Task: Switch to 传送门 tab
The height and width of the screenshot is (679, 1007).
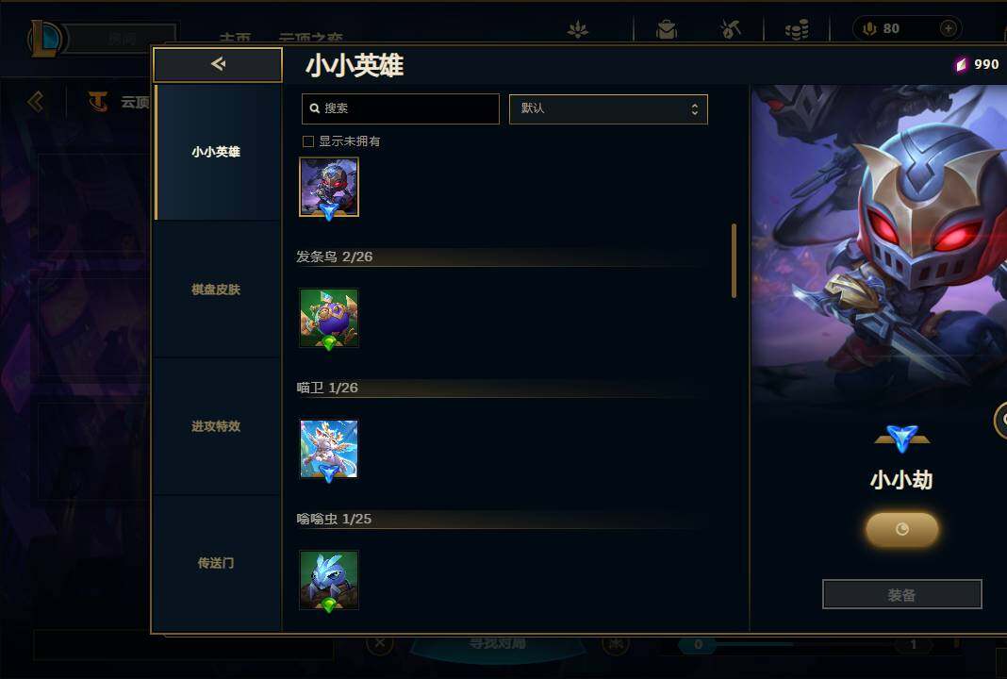Action: pos(217,563)
